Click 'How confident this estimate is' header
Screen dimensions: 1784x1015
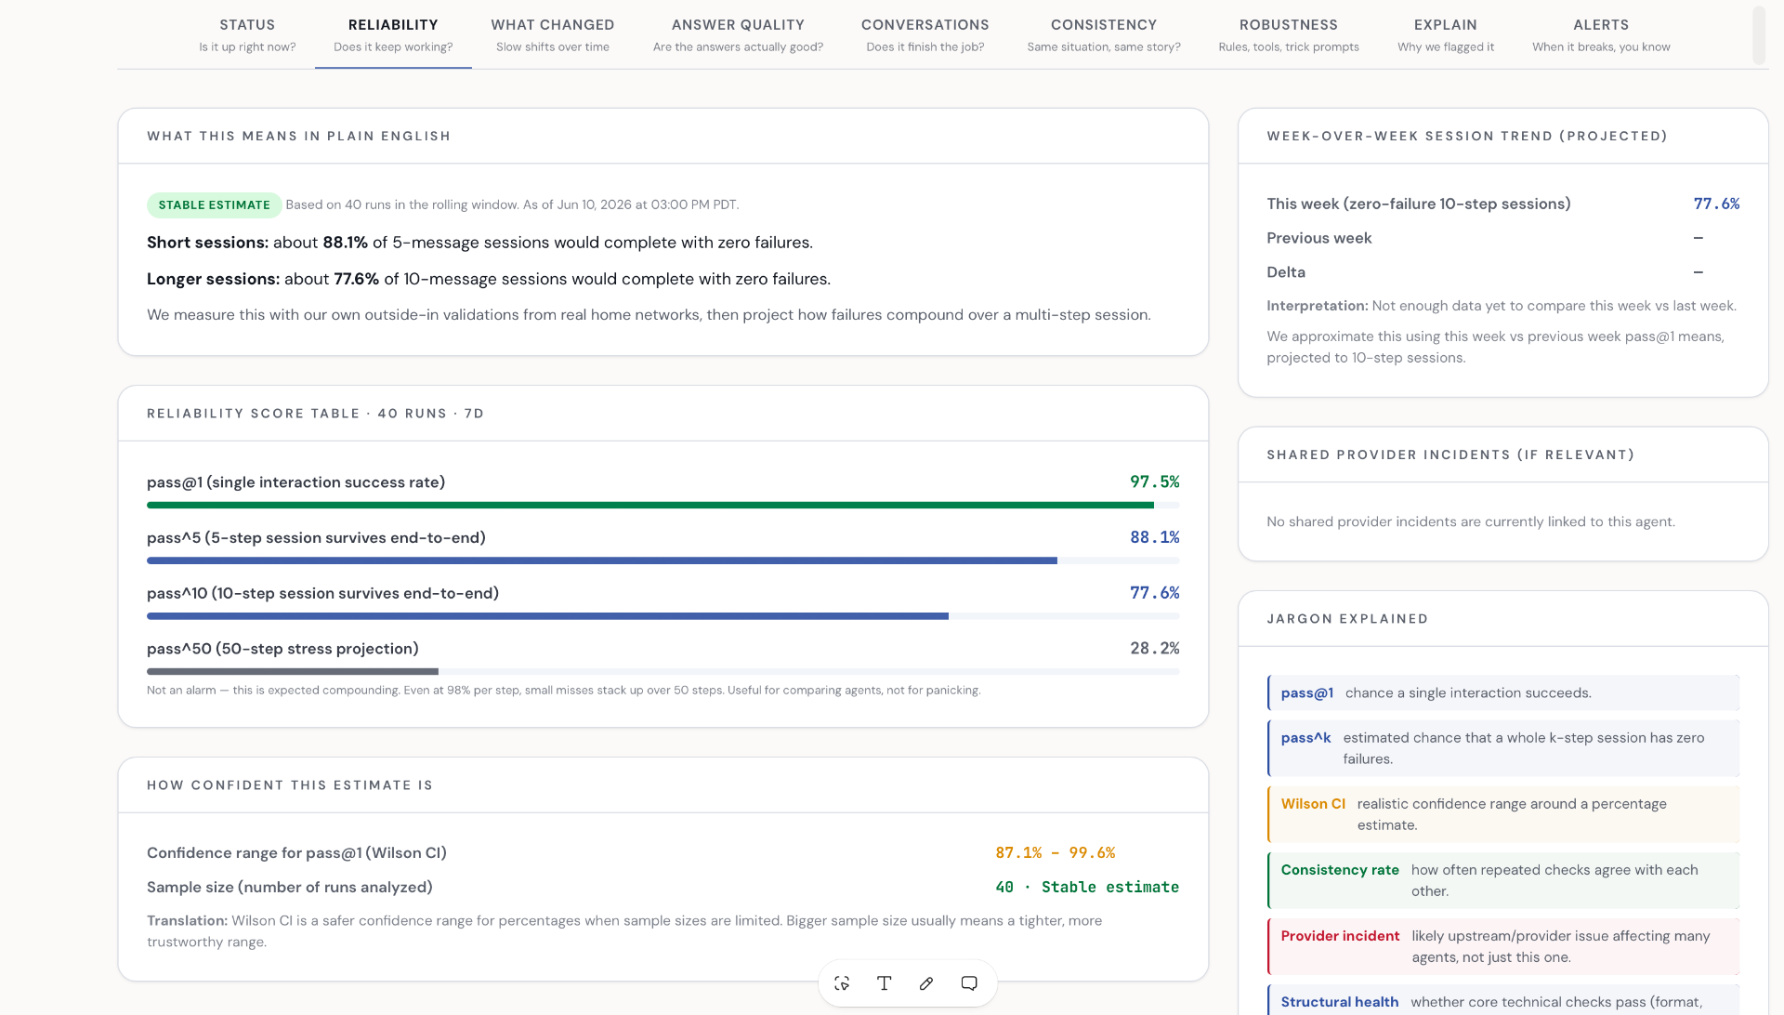[x=290, y=785]
